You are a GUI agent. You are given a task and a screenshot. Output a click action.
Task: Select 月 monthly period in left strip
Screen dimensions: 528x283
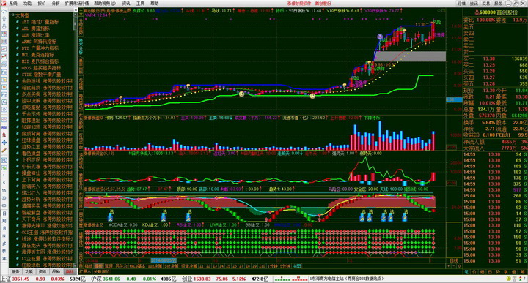click(4, 228)
